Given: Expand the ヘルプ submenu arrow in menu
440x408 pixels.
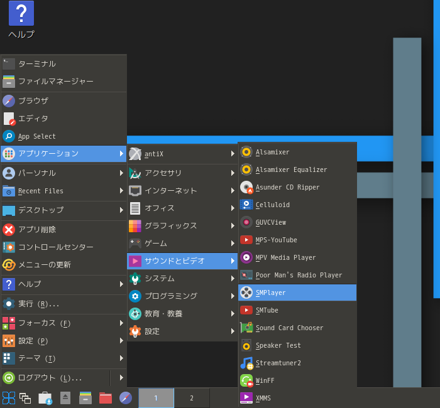Looking at the screenshot, I should point(121,284).
